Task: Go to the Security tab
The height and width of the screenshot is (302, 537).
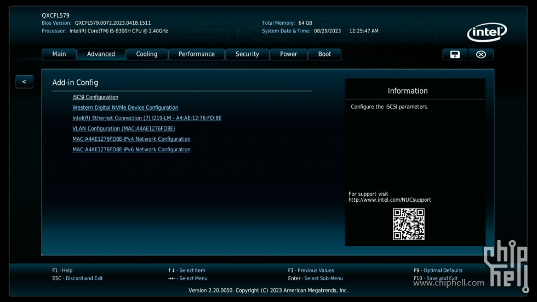Action: pyautogui.click(x=247, y=54)
